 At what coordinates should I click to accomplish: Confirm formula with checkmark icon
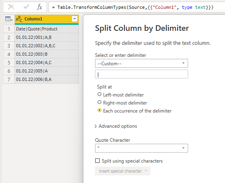pos(26,7)
